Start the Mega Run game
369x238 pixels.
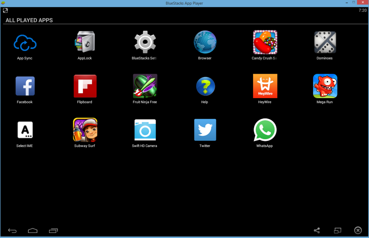click(x=325, y=86)
